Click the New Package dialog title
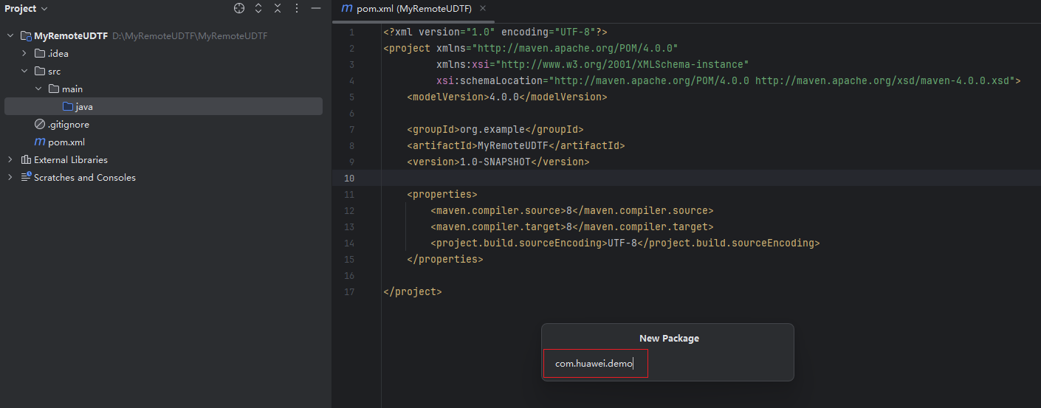This screenshot has width=1041, height=408. pyautogui.click(x=669, y=338)
